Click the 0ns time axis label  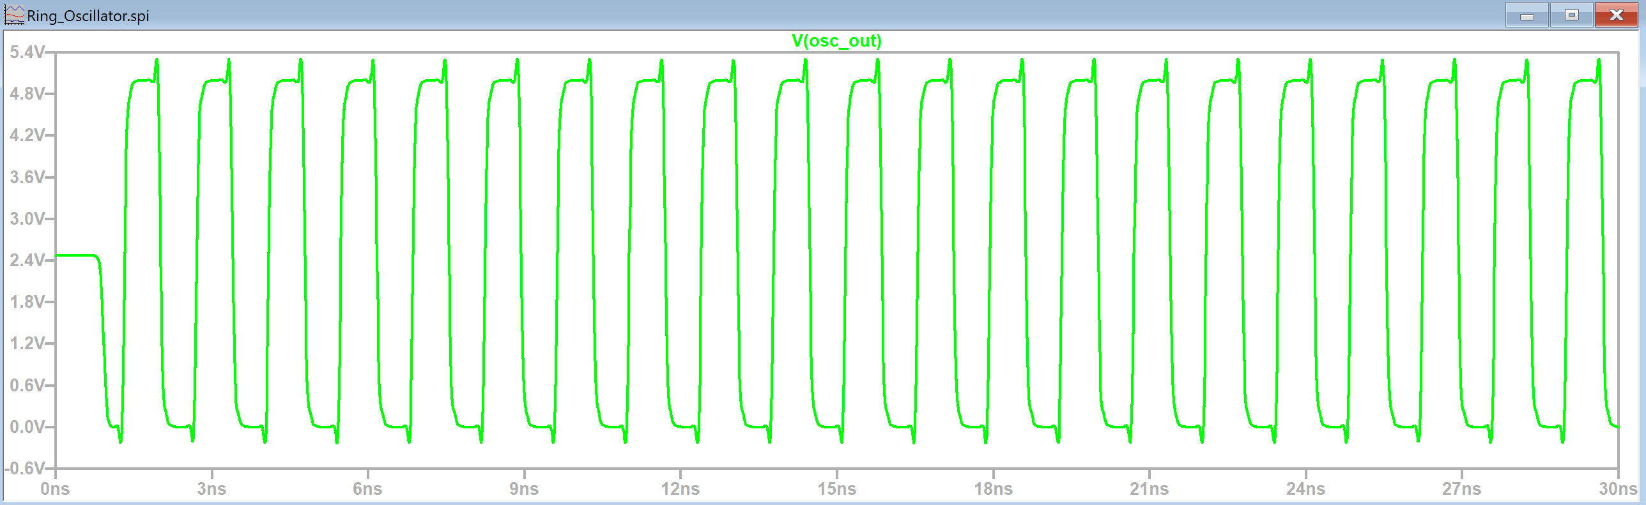click(x=55, y=489)
